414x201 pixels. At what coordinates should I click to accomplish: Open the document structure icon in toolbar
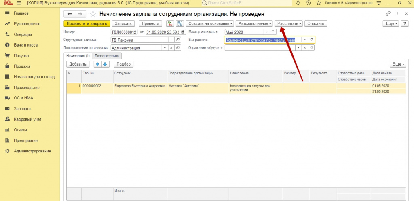(180, 23)
